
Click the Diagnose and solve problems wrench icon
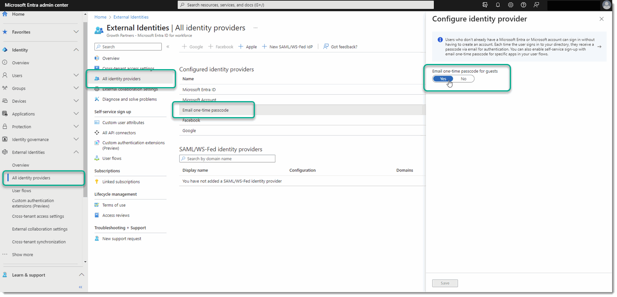click(x=97, y=99)
